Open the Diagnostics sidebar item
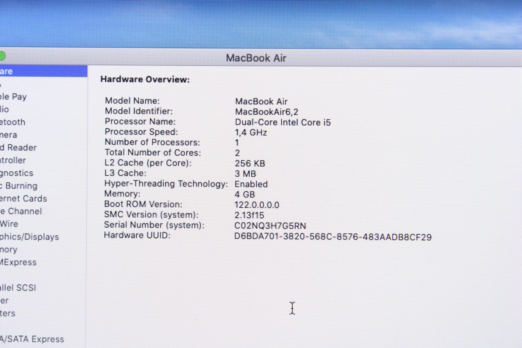Screen dimensions: 522x348 coord(17,173)
